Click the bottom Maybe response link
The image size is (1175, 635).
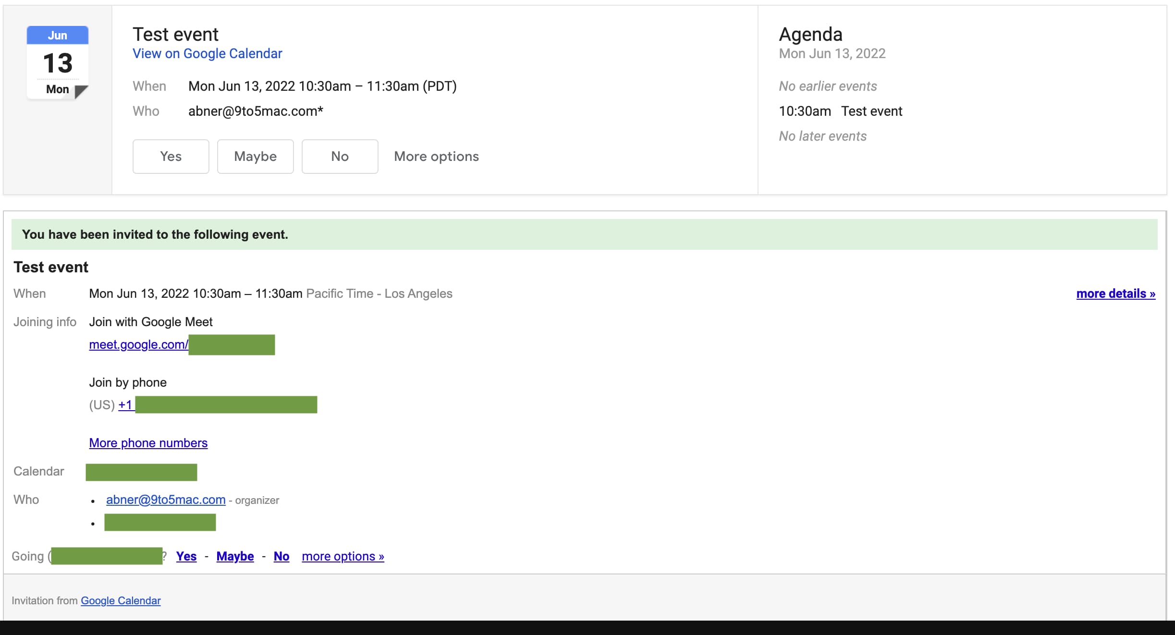click(235, 556)
